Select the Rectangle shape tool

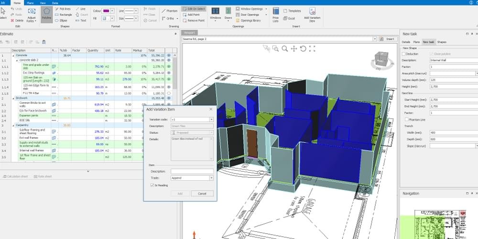tap(64, 15)
